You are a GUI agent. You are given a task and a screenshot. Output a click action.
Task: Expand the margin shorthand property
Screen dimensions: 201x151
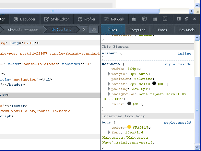tap(109, 74)
